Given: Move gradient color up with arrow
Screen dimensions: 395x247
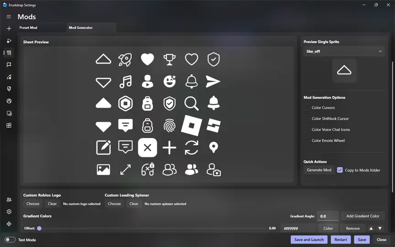Looking at the screenshot, I should [x=371, y=228].
